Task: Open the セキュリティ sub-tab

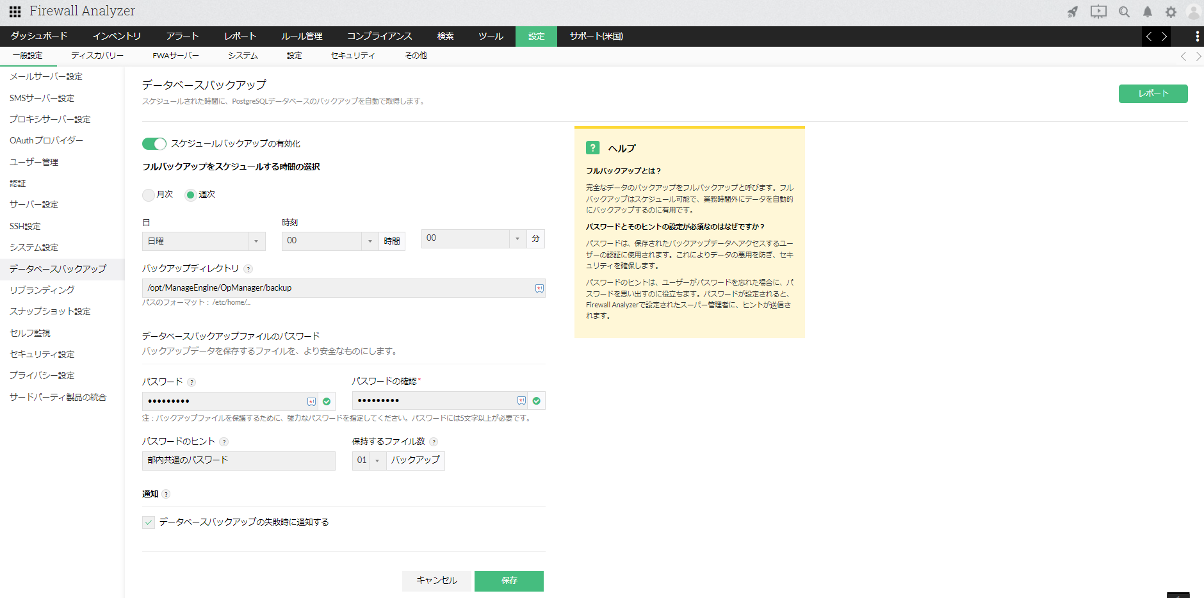Action: [352, 56]
